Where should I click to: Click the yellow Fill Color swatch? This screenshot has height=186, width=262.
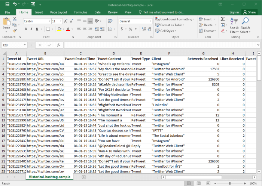pos(59,29)
